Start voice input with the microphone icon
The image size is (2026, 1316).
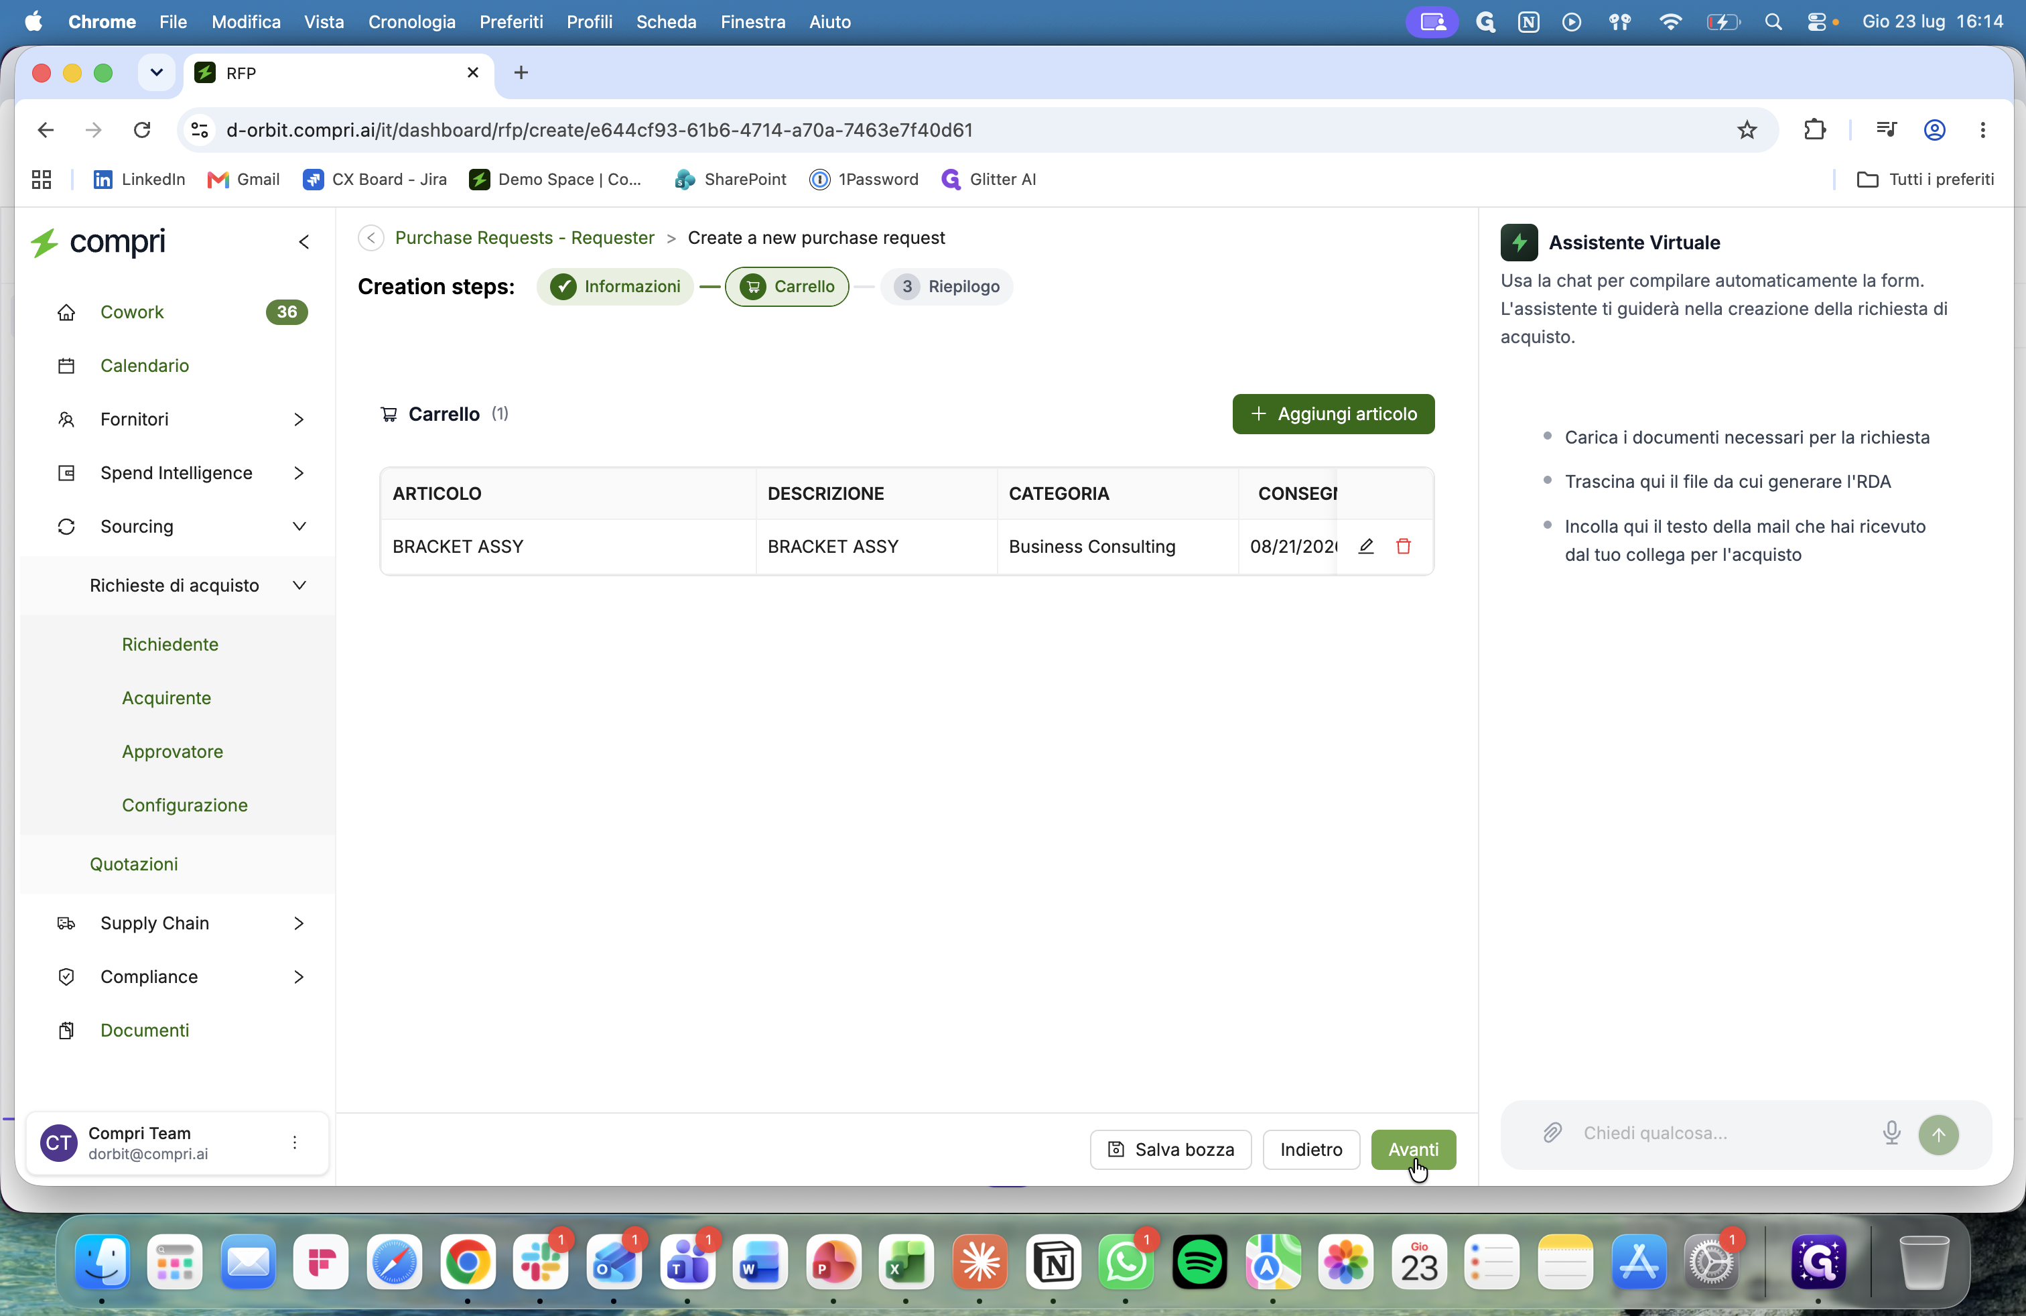click(x=1891, y=1132)
